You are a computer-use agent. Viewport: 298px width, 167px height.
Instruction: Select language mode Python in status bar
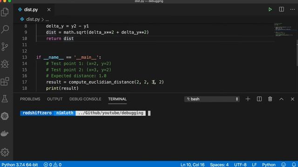pyautogui.click(x=269, y=165)
